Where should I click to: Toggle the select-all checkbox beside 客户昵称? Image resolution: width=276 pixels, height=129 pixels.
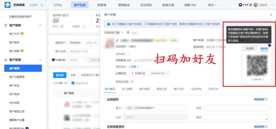point(58,93)
